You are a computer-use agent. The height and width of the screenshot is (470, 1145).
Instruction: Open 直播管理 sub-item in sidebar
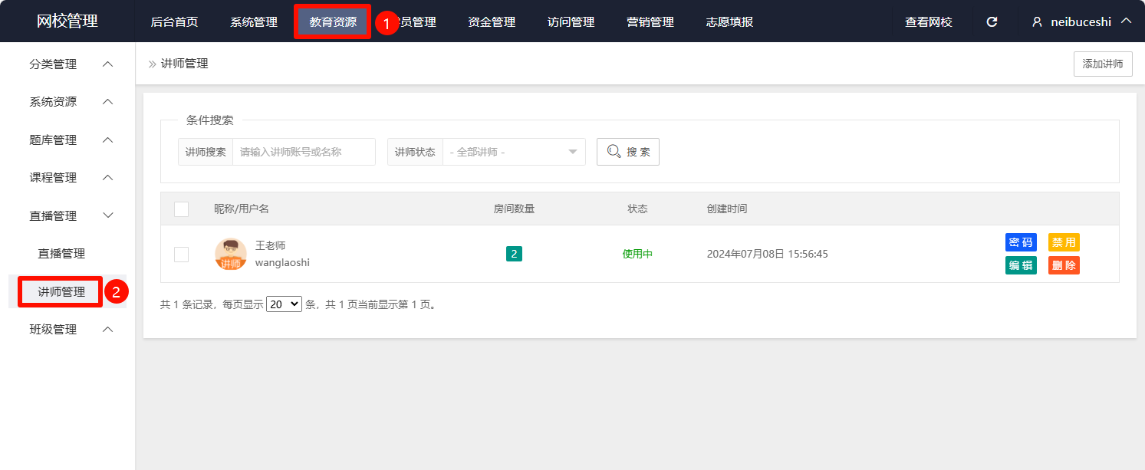(61, 254)
